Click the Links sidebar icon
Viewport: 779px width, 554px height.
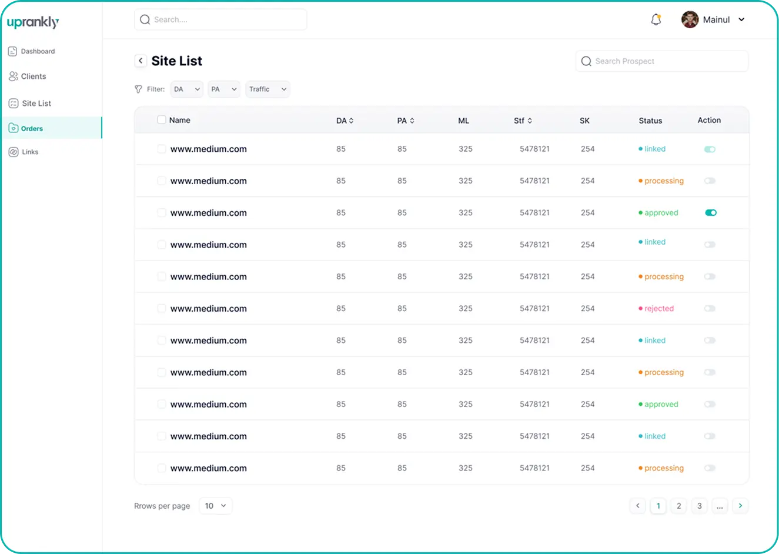pos(13,152)
